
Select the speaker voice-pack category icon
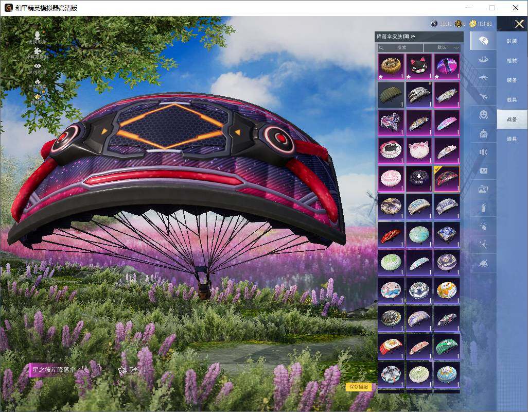click(483, 152)
